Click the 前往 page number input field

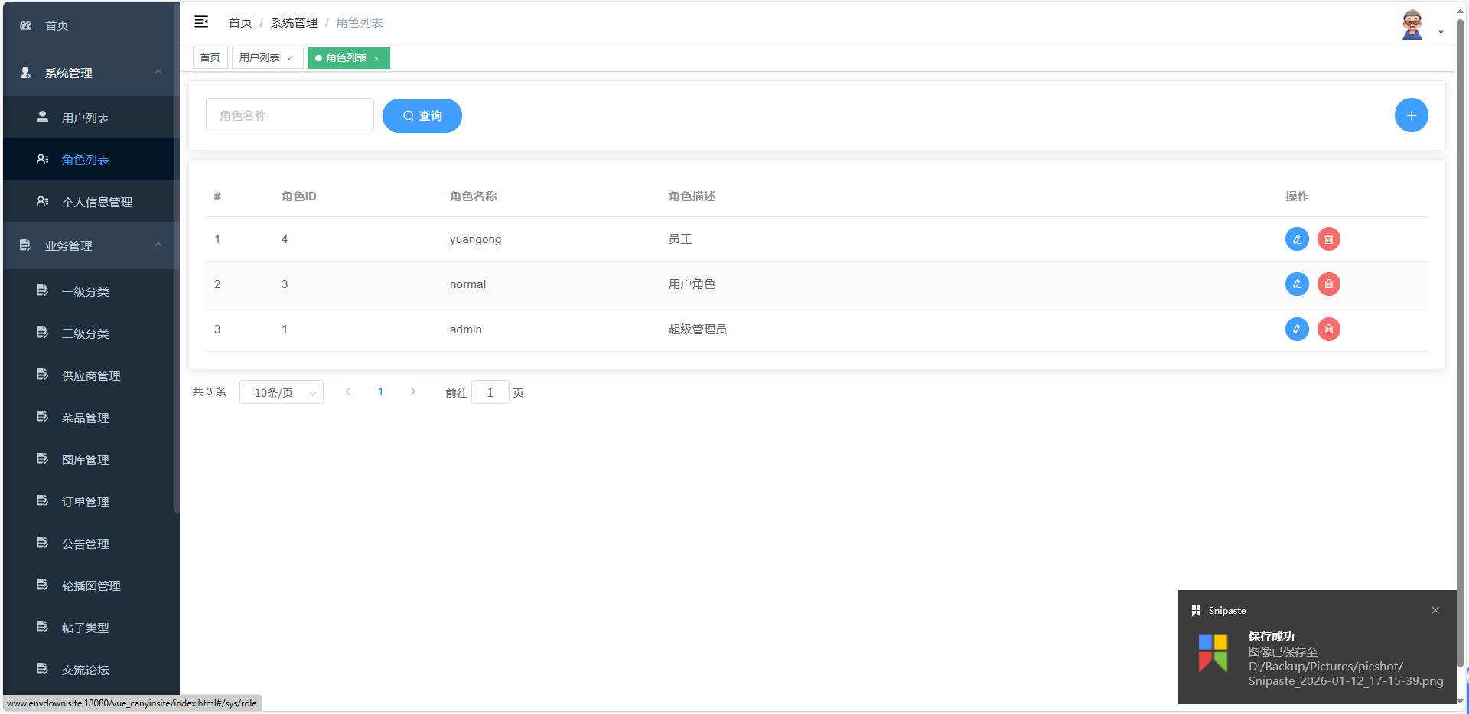[490, 391]
